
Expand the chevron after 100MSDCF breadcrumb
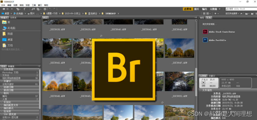118,13
